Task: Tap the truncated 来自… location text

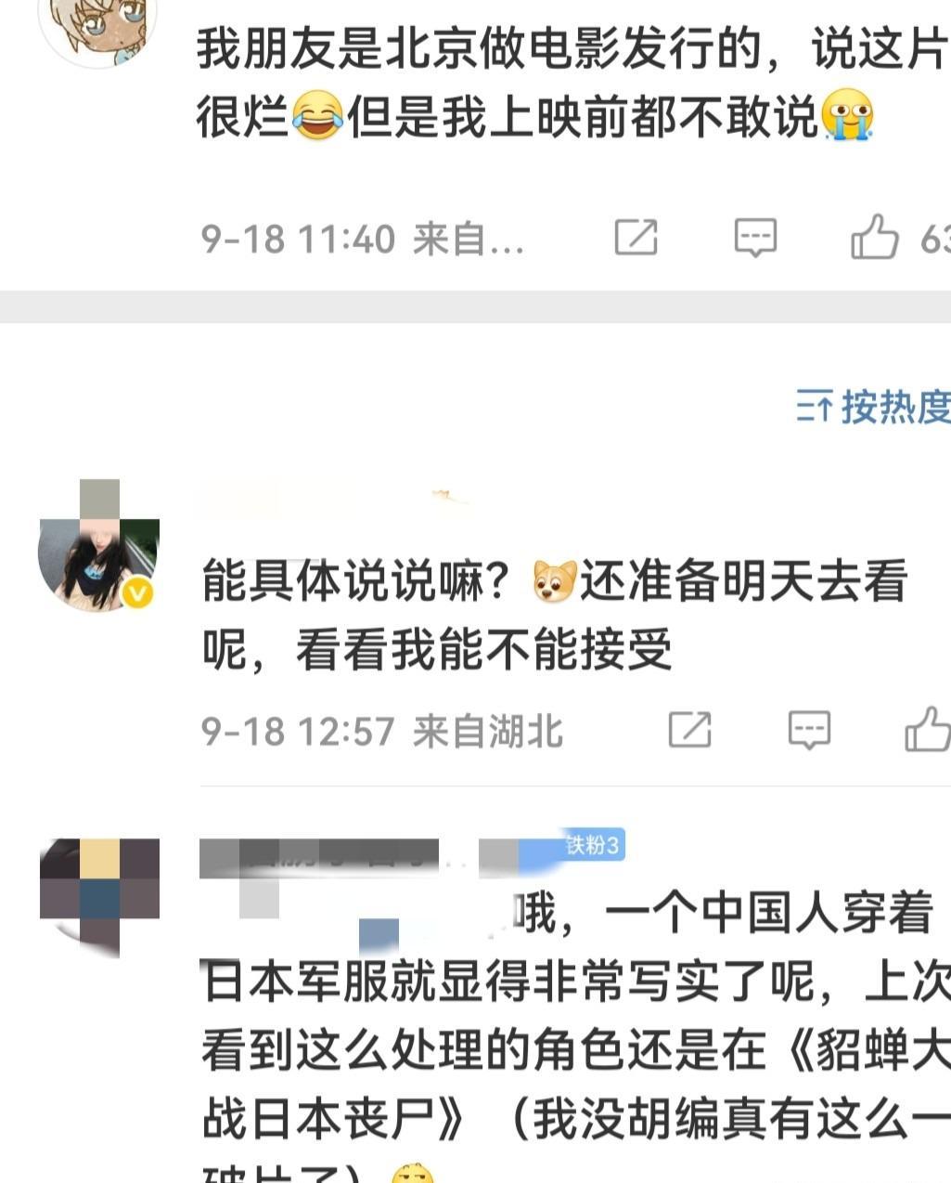Action: [469, 240]
